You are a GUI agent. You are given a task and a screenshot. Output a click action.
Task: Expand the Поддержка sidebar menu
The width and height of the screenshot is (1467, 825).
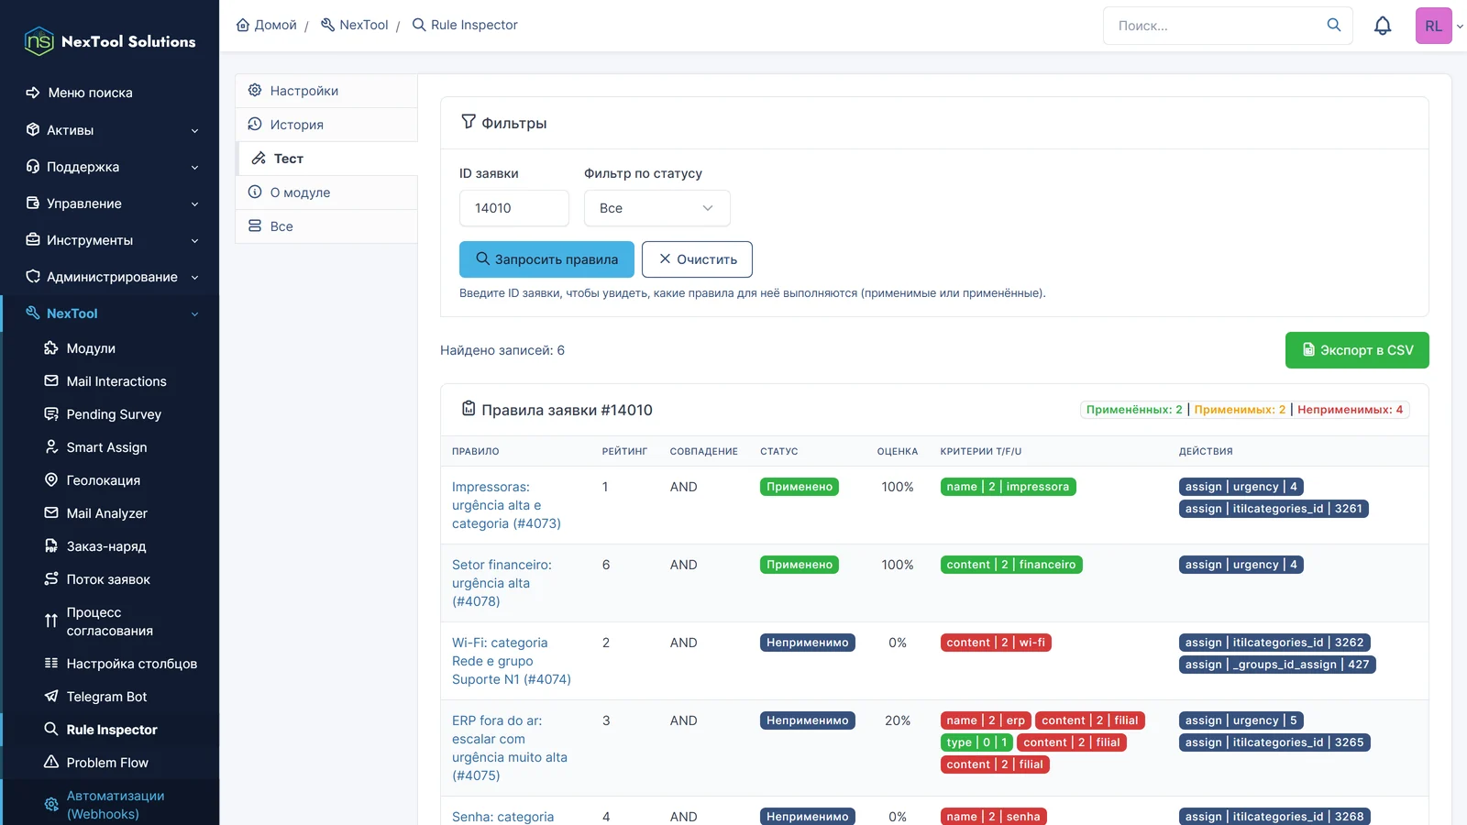[112, 167]
